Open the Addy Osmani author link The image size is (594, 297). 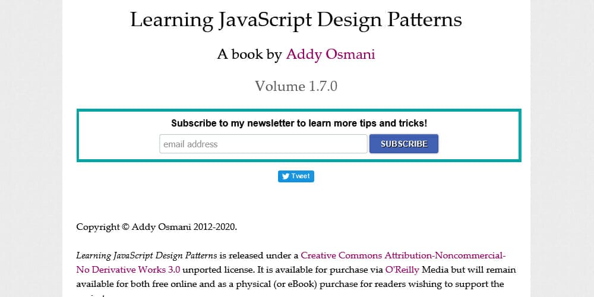pyautogui.click(x=330, y=55)
